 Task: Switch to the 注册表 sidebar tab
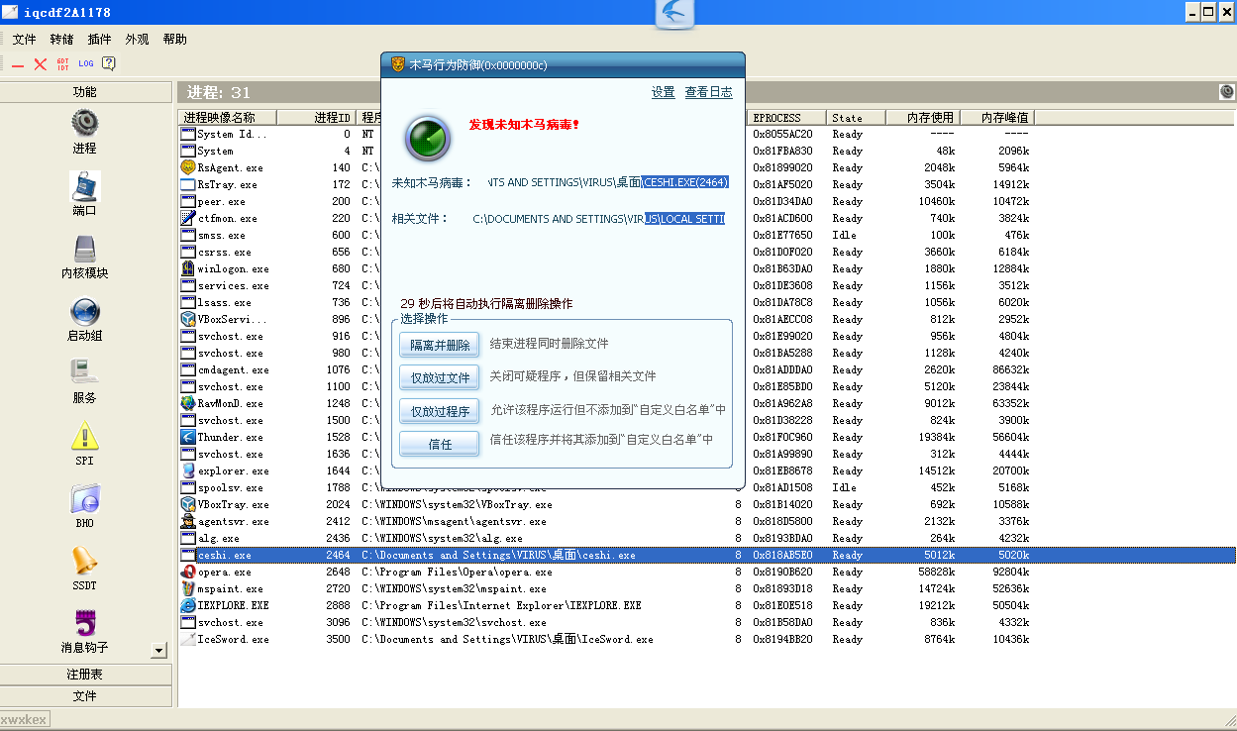(x=85, y=674)
